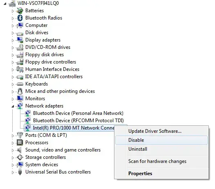Expand the Ports (COM & LPT) node
This screenshot has height=189, width=215.
(x=13, y=136)
